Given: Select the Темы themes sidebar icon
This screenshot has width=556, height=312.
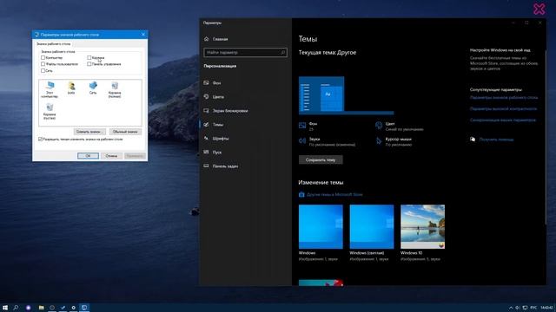Looking at the screenshot, I should (x=207, y=125).
